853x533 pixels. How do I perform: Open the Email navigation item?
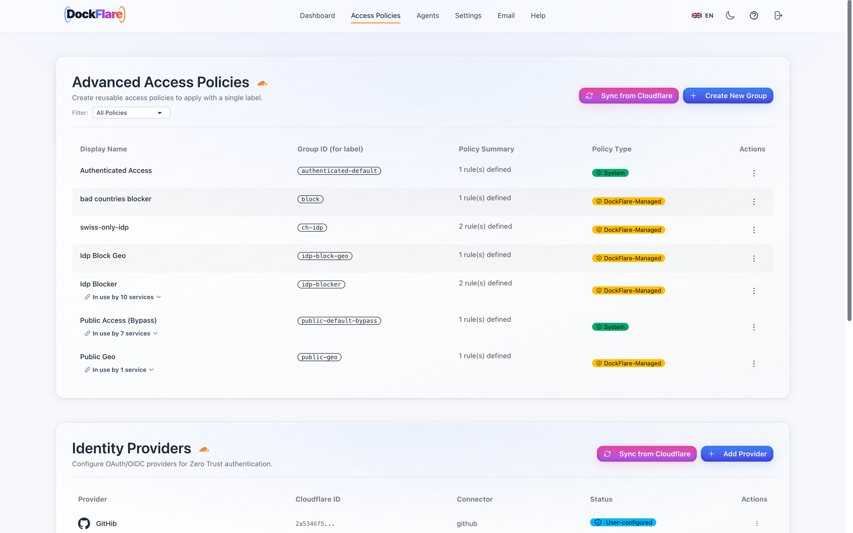point(506,16)
